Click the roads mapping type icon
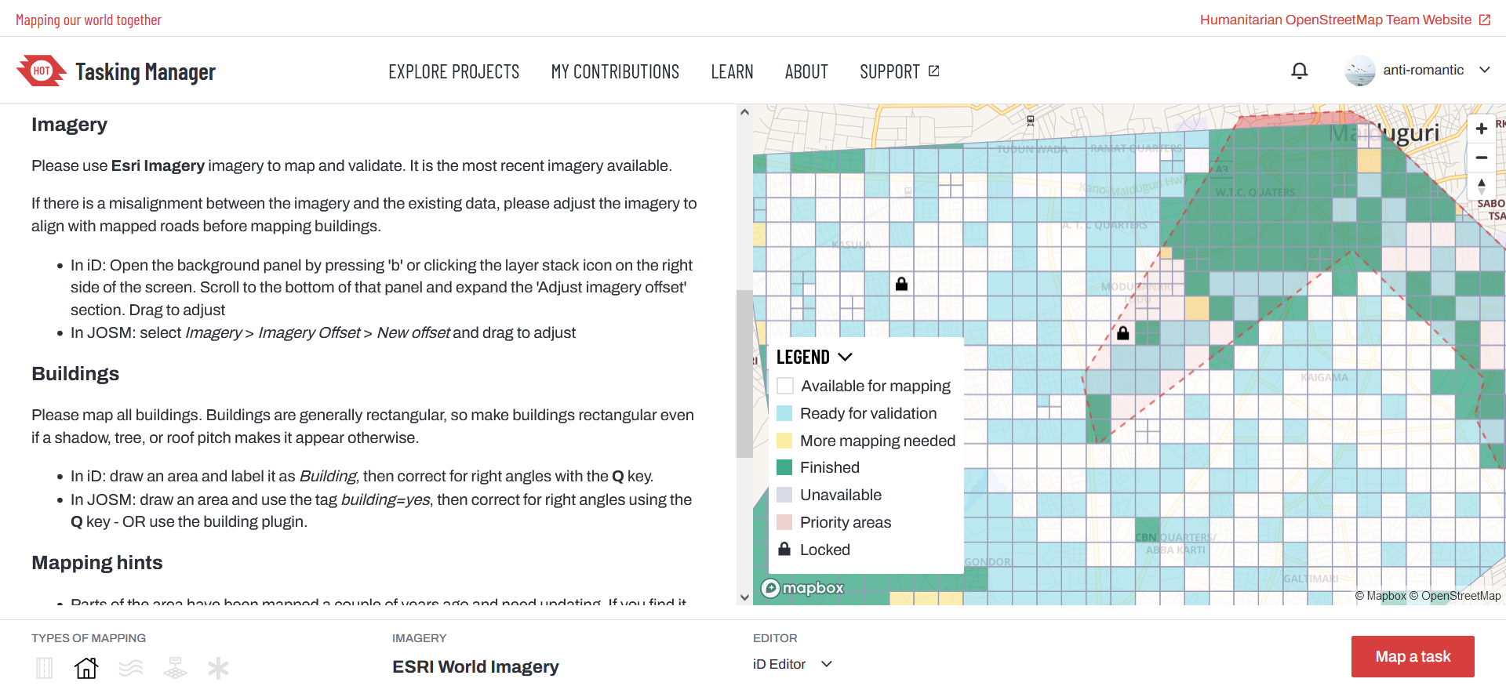The height and width of the screenshot is (686, 1506). tap(45, 668)
